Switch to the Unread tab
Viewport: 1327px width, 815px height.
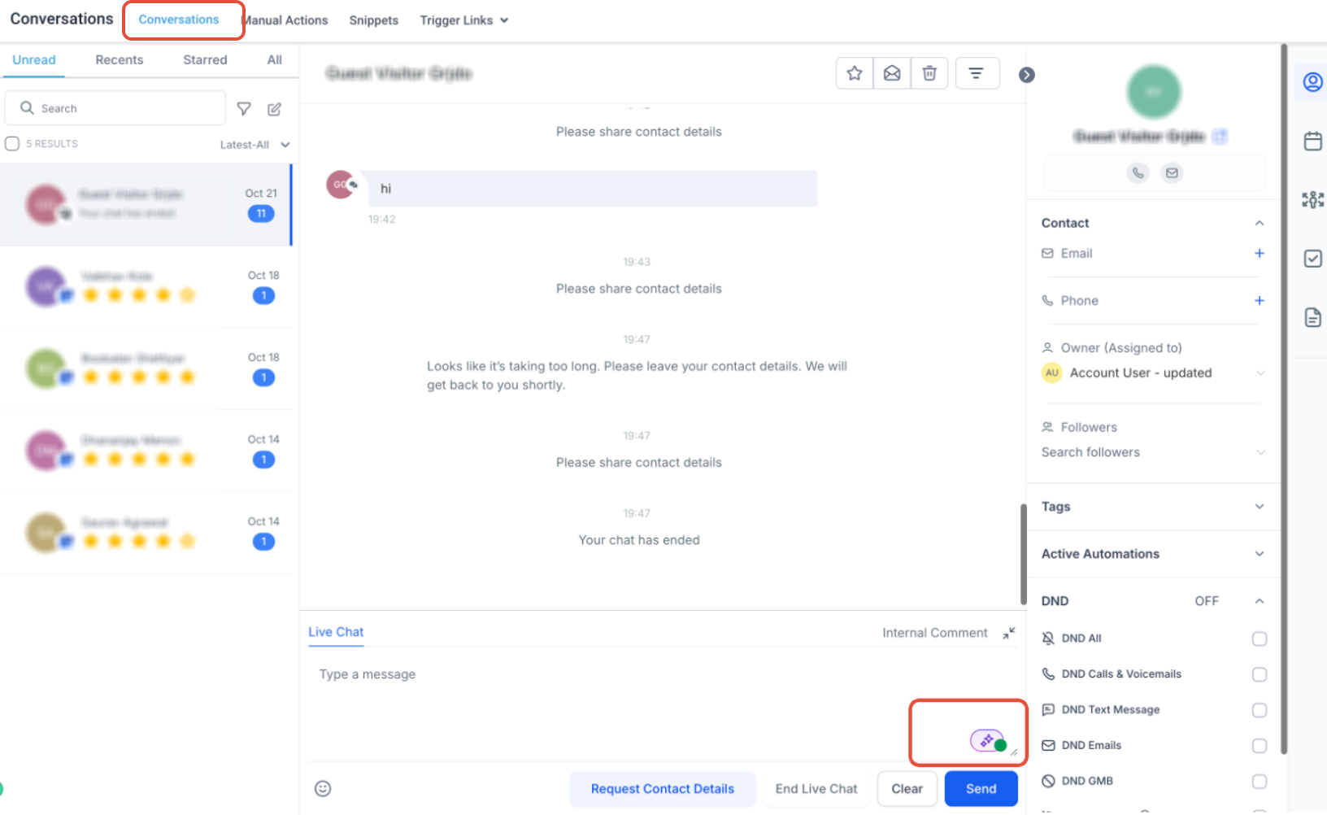(34, 60)
